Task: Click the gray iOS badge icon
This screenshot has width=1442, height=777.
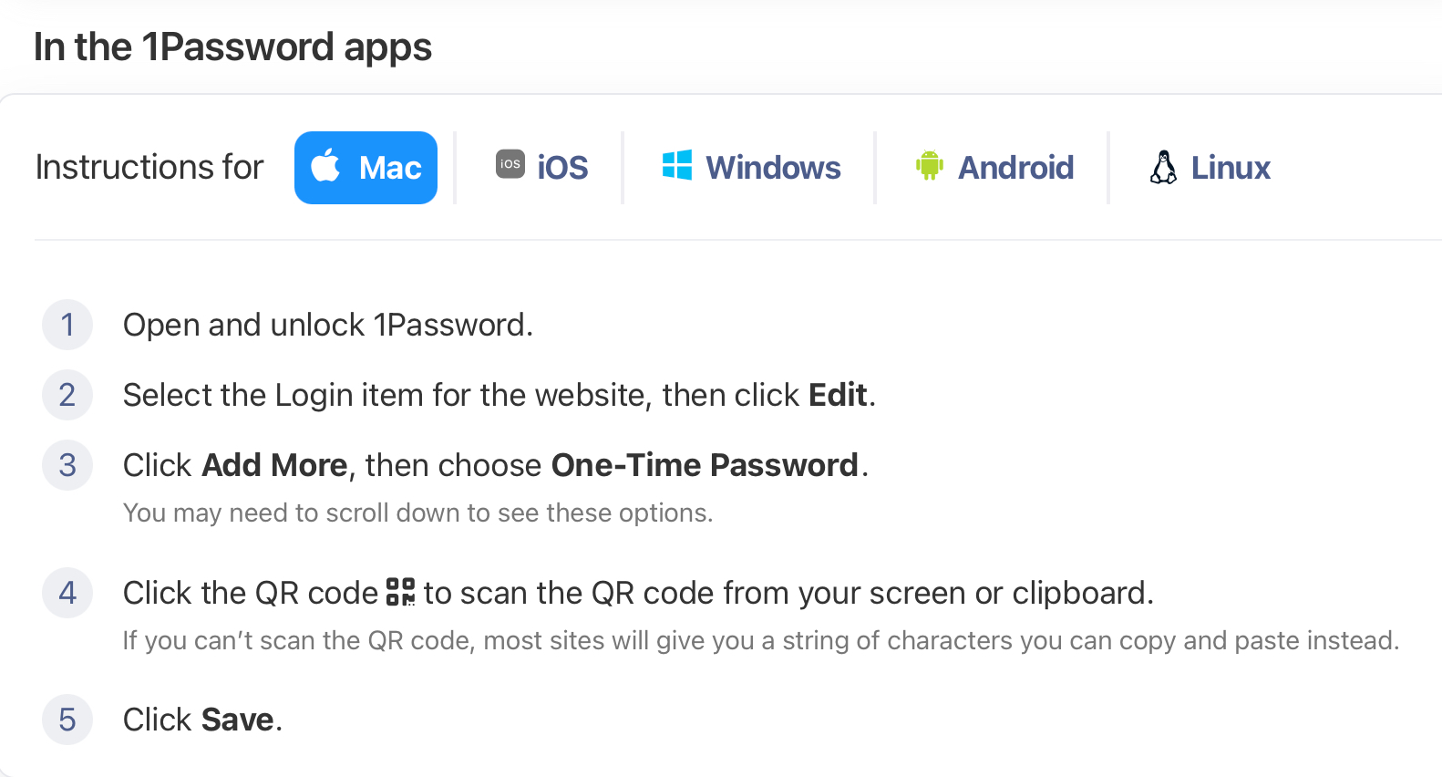Action: click(510, 164)
